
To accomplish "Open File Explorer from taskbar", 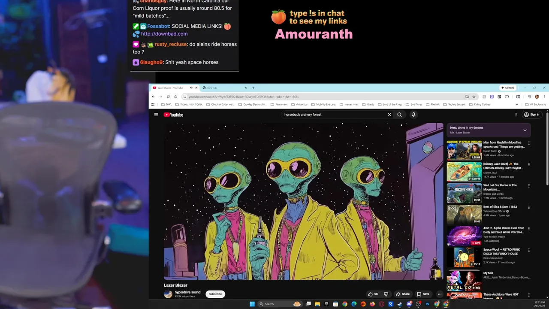I will tap(317, 304).
